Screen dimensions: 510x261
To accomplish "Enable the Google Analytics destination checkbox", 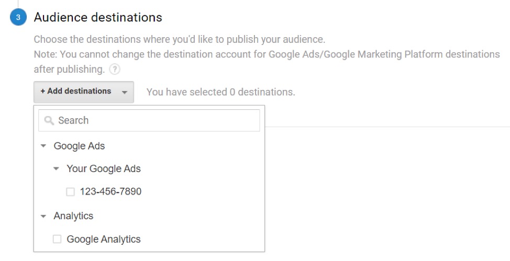I will (x=57, y=240).
